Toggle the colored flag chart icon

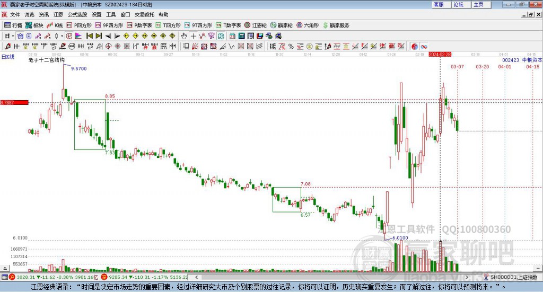click(78, 36)
